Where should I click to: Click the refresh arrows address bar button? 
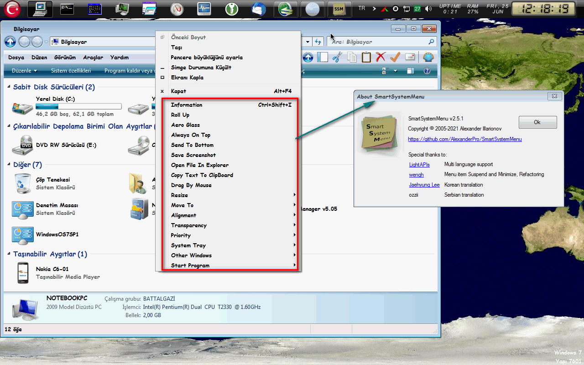click(318, 42)
